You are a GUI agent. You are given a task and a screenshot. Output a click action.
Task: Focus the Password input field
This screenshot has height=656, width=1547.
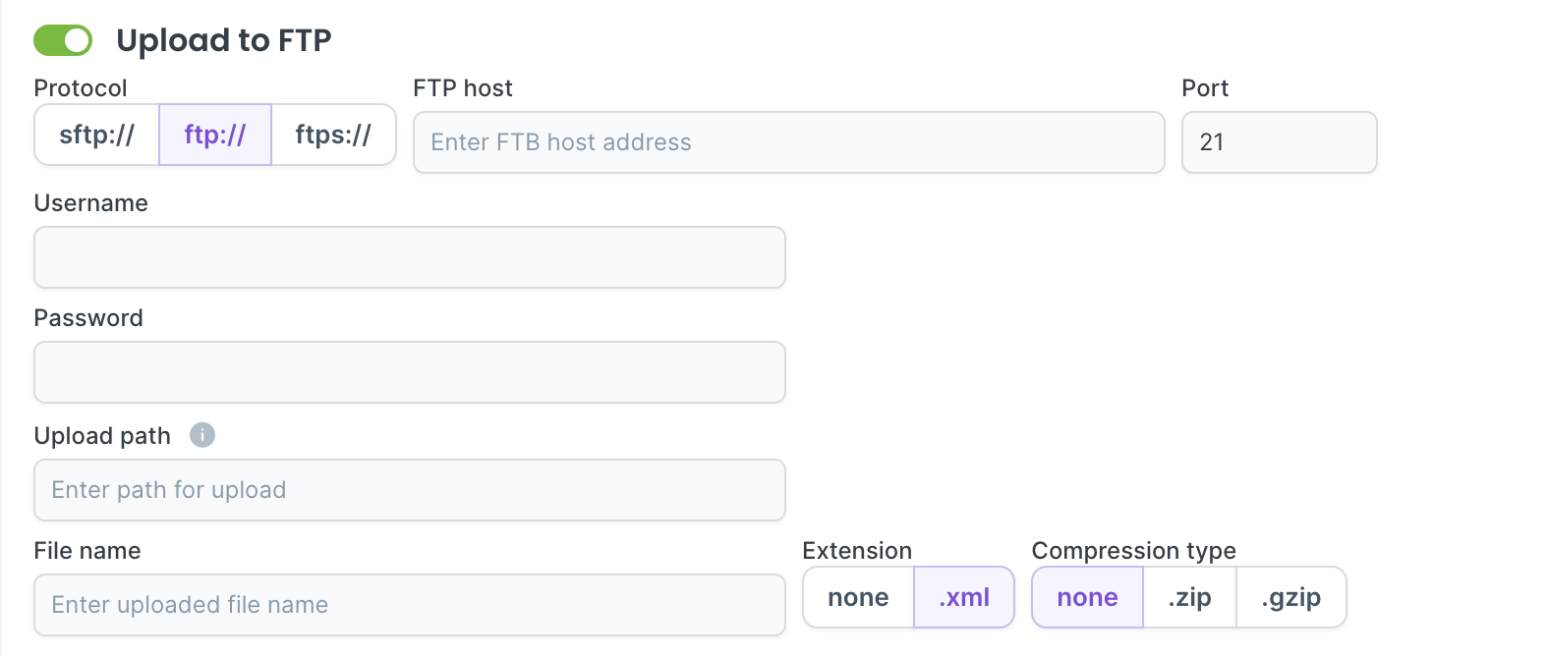click(x=410, y=372)
